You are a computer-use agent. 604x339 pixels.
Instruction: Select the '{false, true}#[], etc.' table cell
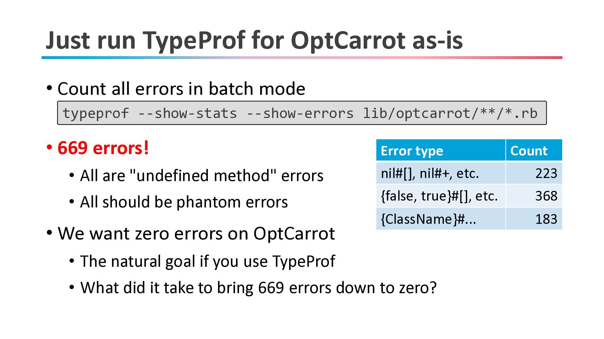[x=441, y=196]
